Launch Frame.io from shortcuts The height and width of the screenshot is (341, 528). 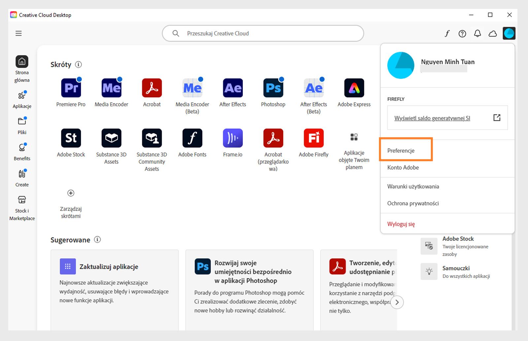point(233,138)
